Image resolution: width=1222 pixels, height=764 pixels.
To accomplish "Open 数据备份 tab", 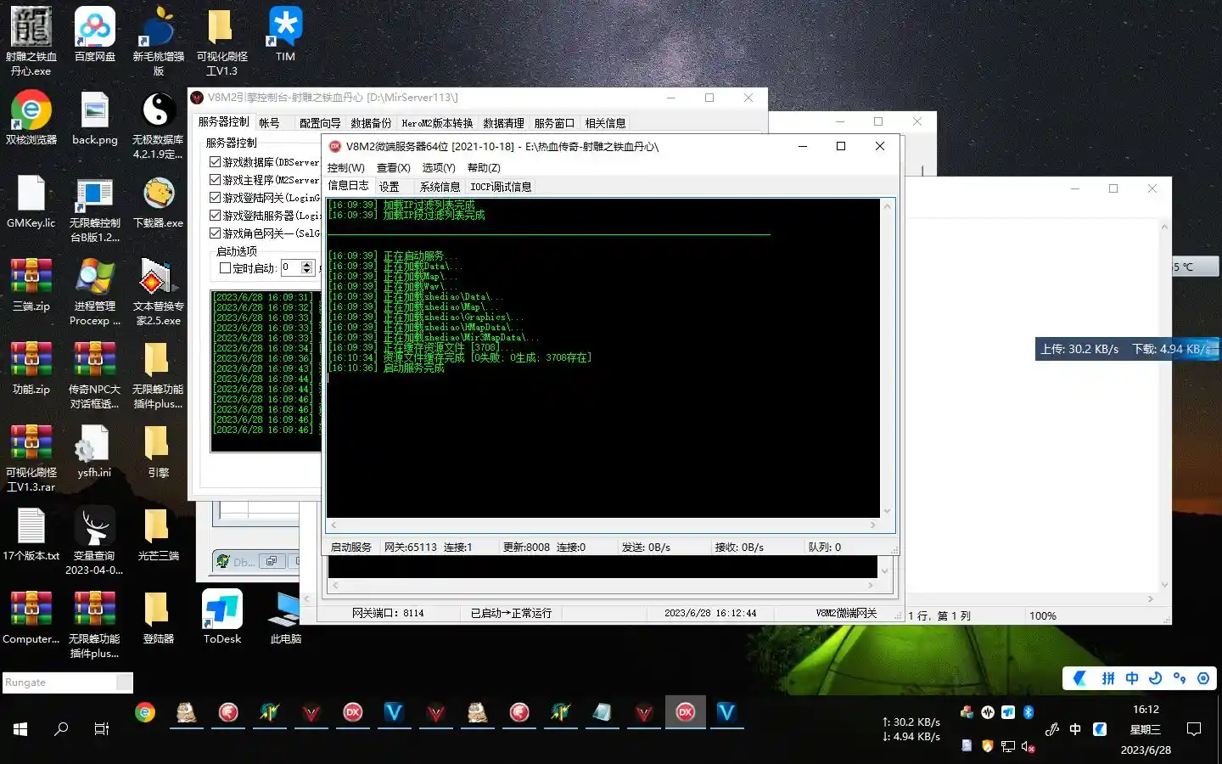I will click(x=371, y=123).
